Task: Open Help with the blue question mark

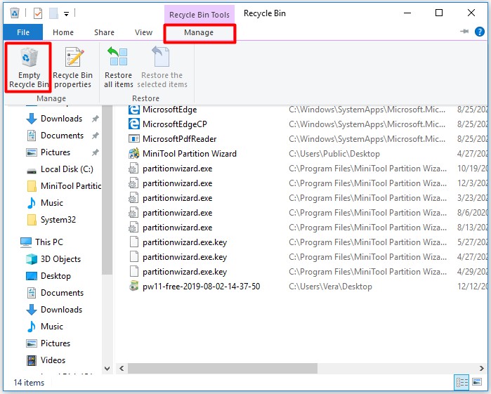Action: (x=480, y=32)
